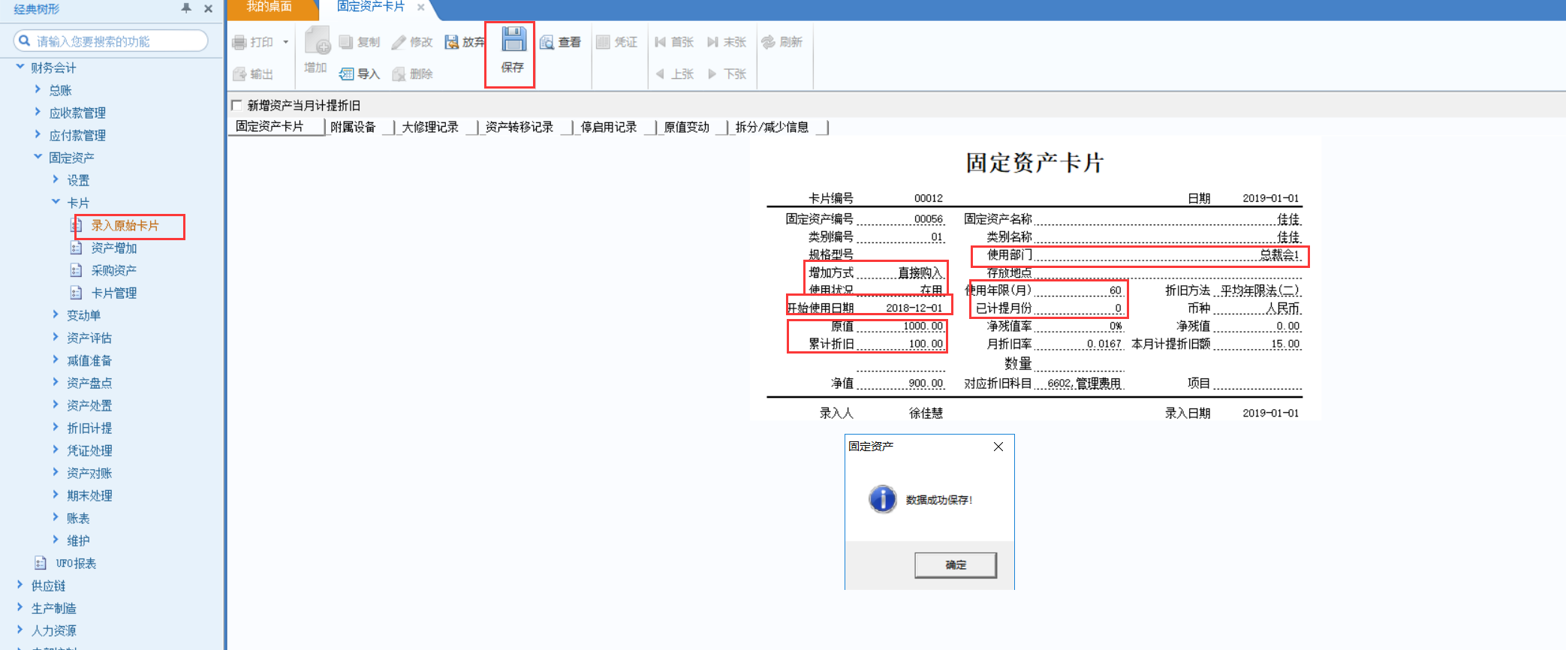Switch to 资产转移记录 tab
This screenshot has width=1566, height=650.
point(519,127)
